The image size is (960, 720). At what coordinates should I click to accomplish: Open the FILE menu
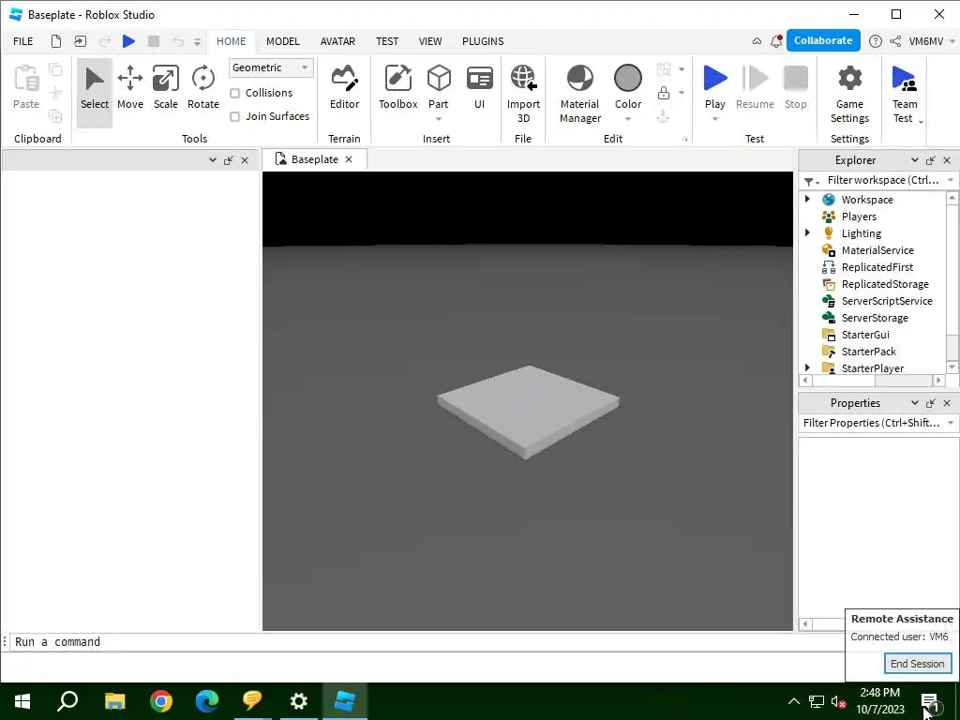point(23,41)
